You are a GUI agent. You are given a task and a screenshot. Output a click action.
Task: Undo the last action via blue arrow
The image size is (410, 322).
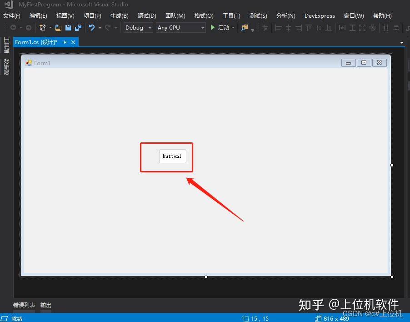pos(92,27)
